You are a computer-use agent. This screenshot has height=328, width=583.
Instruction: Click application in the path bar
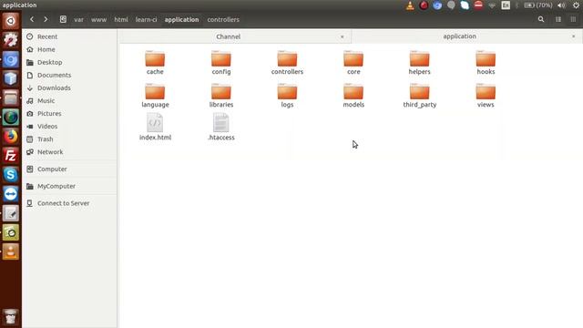[x=182, y=20]
